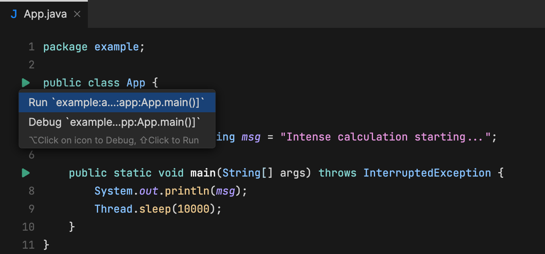Click line number 8 in the gutter
This screenshot has height=254, width=545.
32,191
